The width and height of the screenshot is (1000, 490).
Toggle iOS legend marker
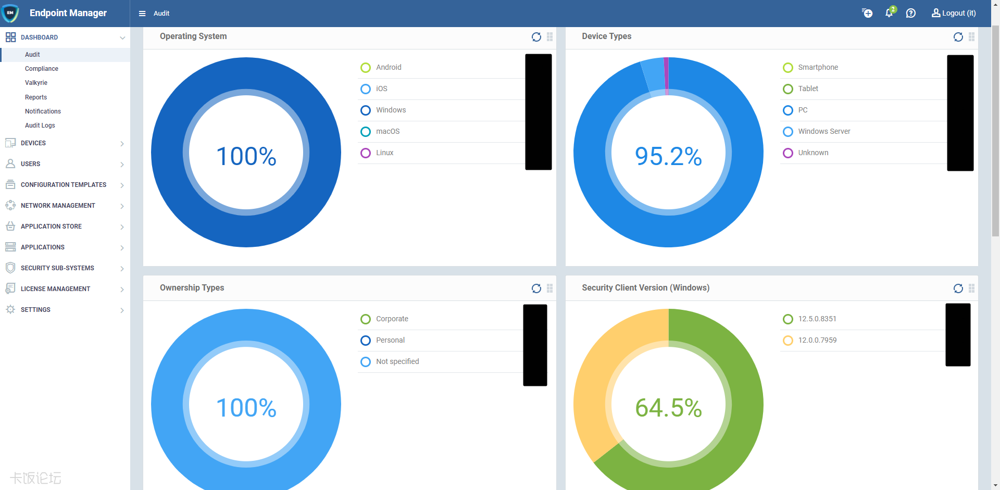click(366, 89)
